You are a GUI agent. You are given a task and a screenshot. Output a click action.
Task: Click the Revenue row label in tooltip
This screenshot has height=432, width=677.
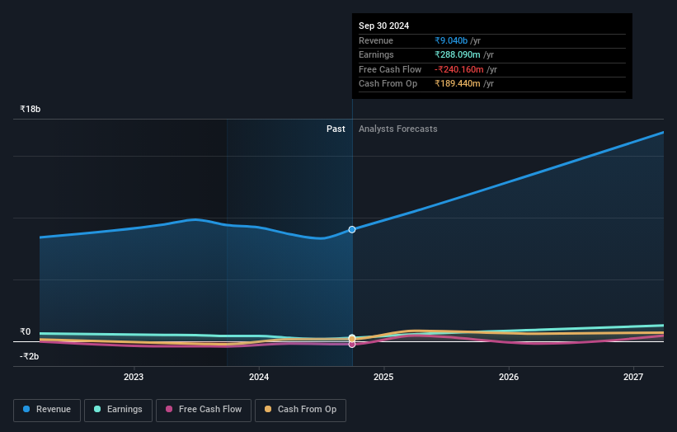click(x=376, y=40)
